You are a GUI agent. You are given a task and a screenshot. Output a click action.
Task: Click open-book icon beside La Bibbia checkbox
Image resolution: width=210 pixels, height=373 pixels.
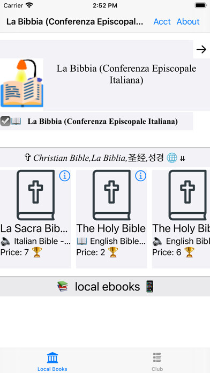16,121
